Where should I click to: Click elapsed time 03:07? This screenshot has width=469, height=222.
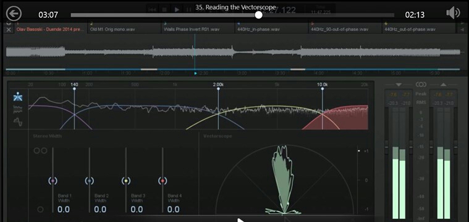[x=48, y=15]
